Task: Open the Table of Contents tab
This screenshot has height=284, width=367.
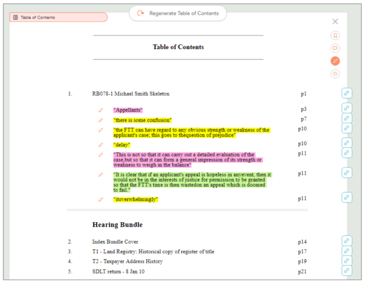Action: tap(58, 17)
